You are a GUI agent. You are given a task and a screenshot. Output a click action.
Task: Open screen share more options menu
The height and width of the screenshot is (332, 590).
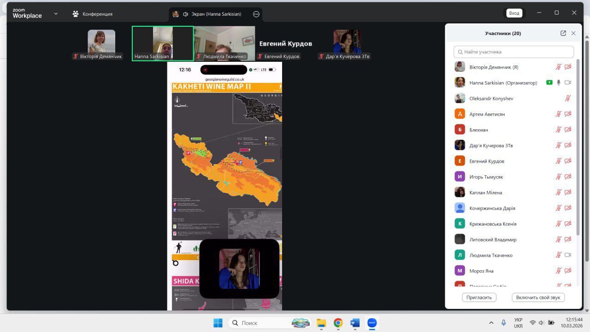coord(256,14)
